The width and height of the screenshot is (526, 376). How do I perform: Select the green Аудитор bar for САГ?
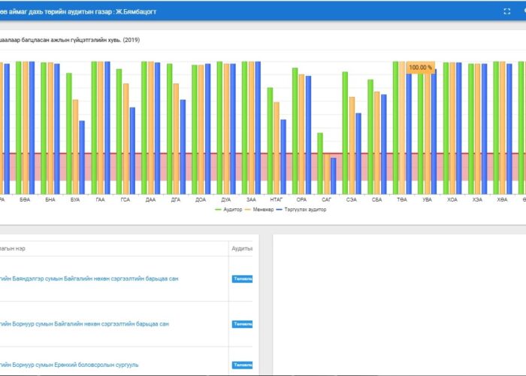point(320,163)
